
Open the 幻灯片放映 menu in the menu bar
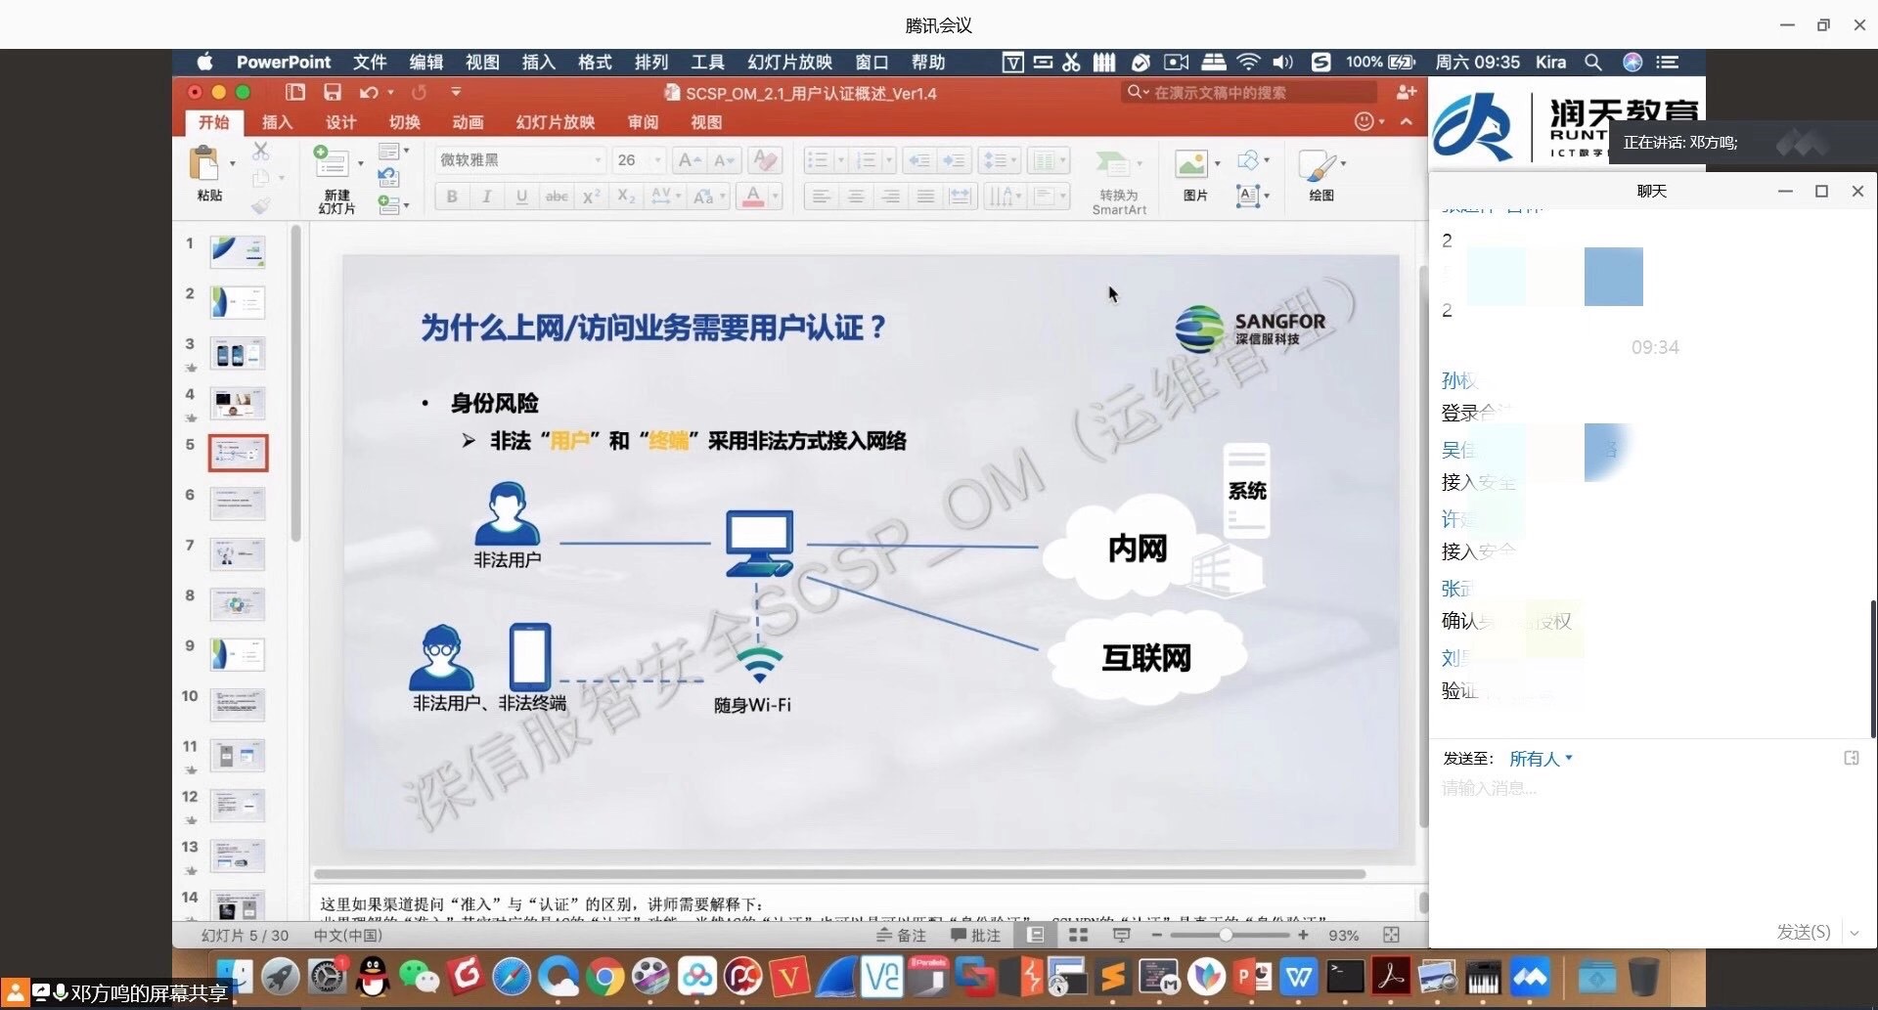pyautogui.click(x=789, y=62)
